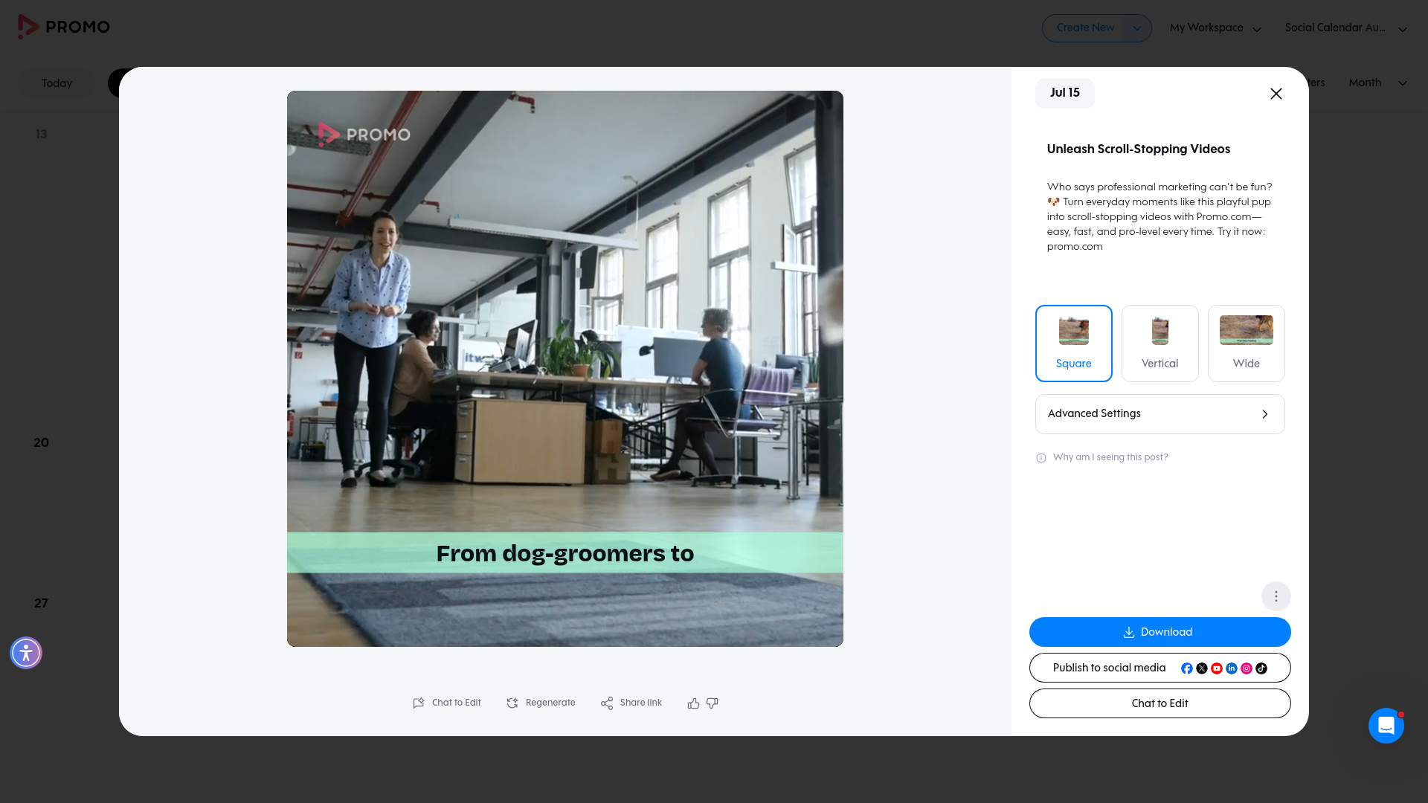
Task: Click the Jul 15 date chip
Action: pyautogui.click(x=1065, y=93)
